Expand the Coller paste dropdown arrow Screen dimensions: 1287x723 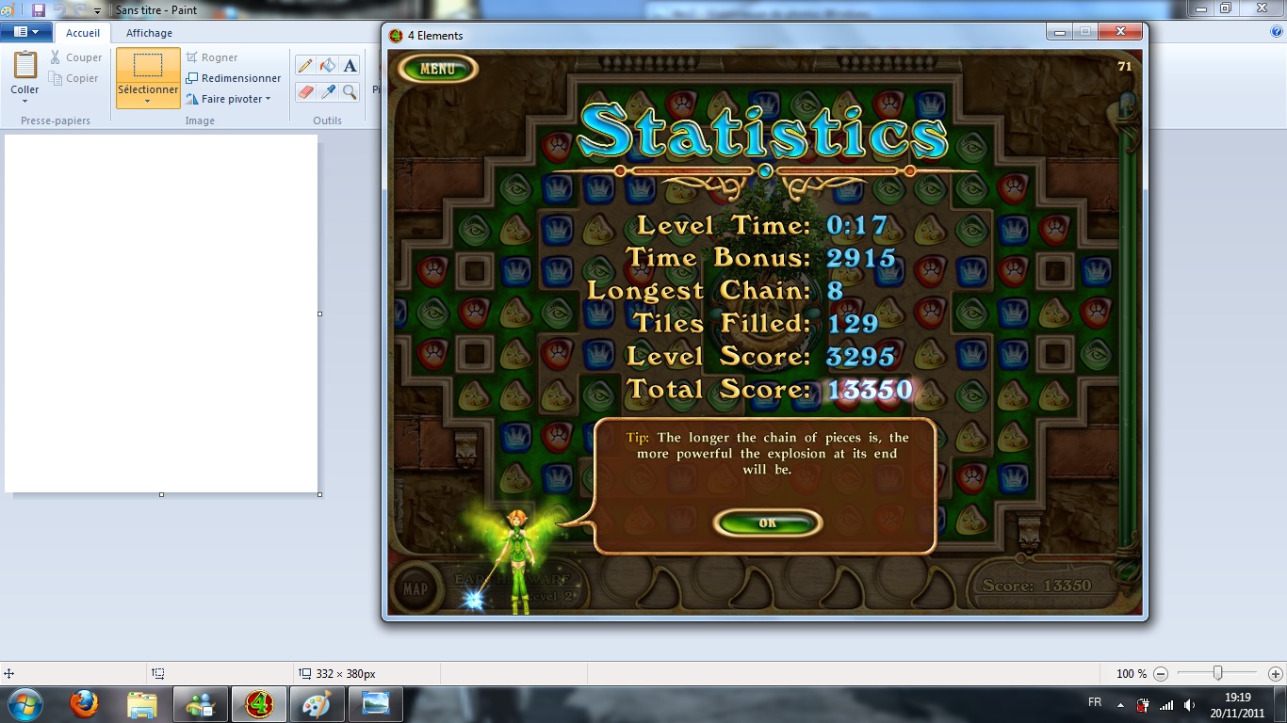[24, 102]
